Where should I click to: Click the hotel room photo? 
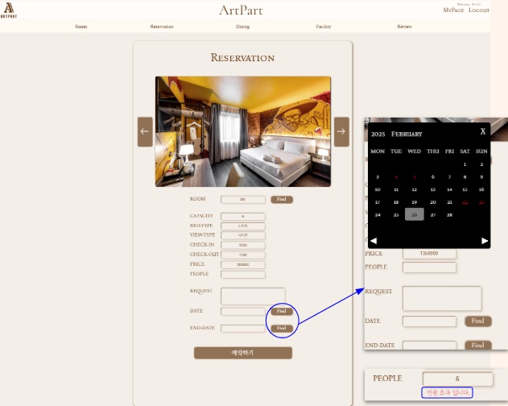[243, 131]
